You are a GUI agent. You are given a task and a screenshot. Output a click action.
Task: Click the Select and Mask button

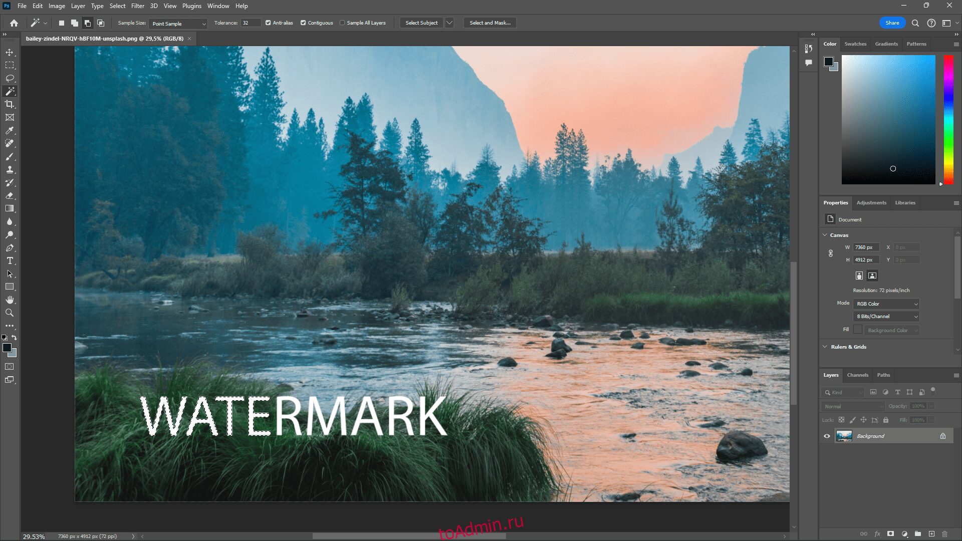tap(490, 23)
